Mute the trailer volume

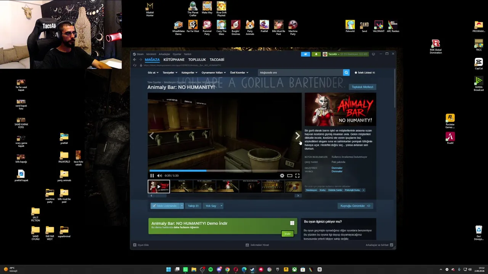pyautogui.click(x=159, y=175)
